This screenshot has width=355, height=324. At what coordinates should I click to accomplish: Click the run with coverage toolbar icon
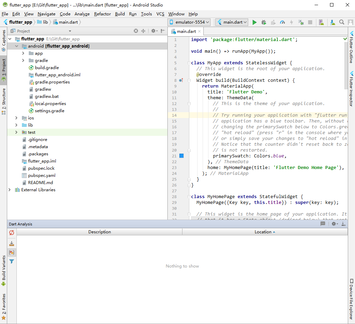pos(273,22)
